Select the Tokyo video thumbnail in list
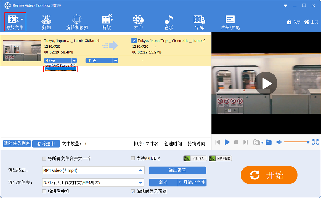Image resolution: width=321 pixels, height=198 pixels. 22,51
